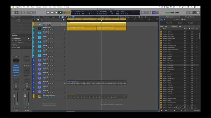
Task: Start playback with the green Play button
Action: (60, 12)
